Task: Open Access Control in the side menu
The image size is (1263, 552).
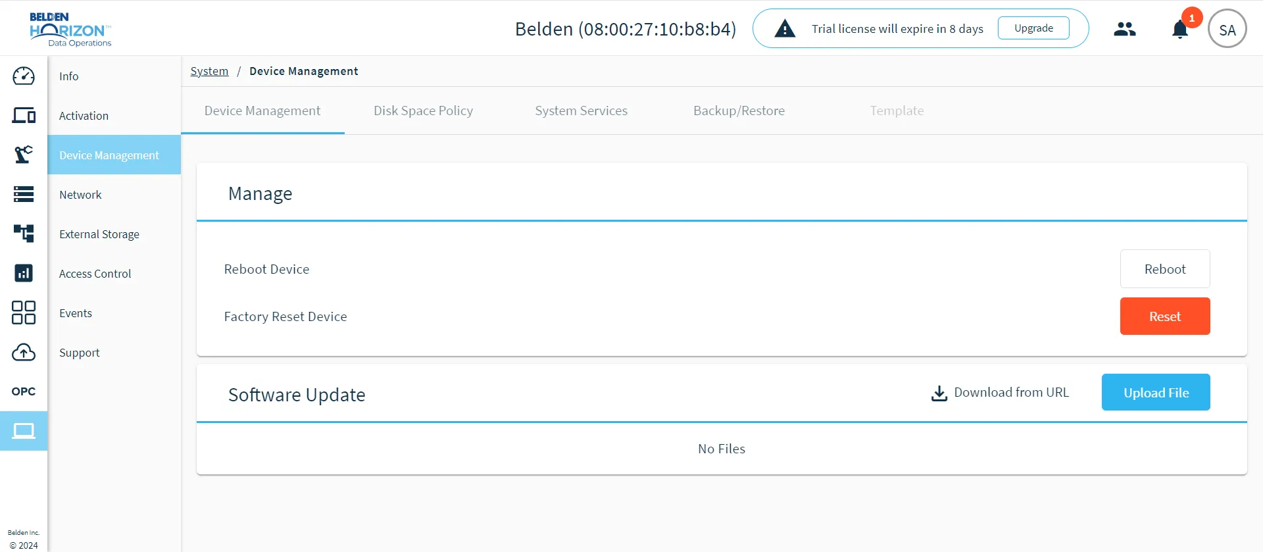Action: (x=114, y=274)
